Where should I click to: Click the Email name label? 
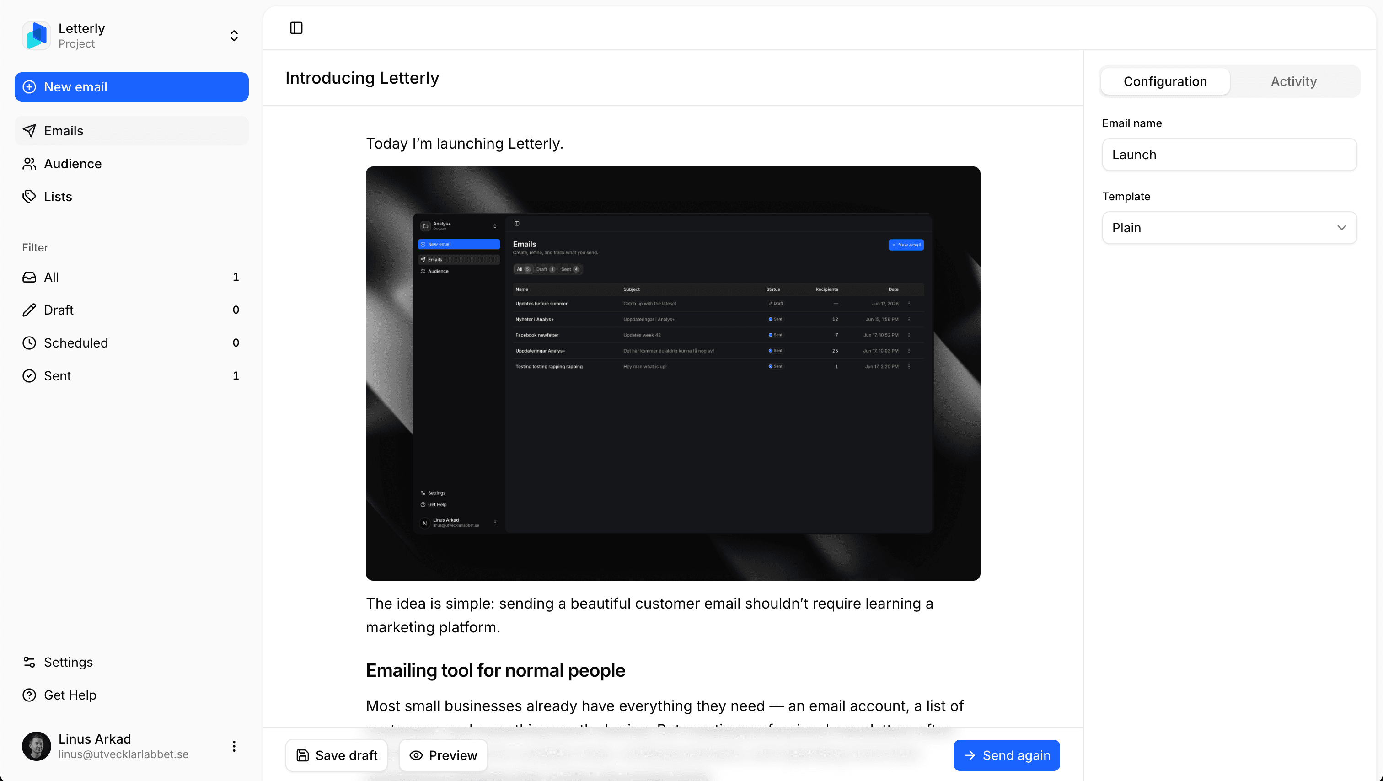click(x=1132, y=123)
